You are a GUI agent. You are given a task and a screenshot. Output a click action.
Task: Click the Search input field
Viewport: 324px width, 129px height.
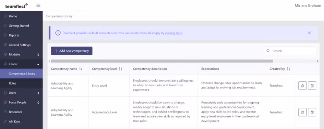click(x=290, y=51)
